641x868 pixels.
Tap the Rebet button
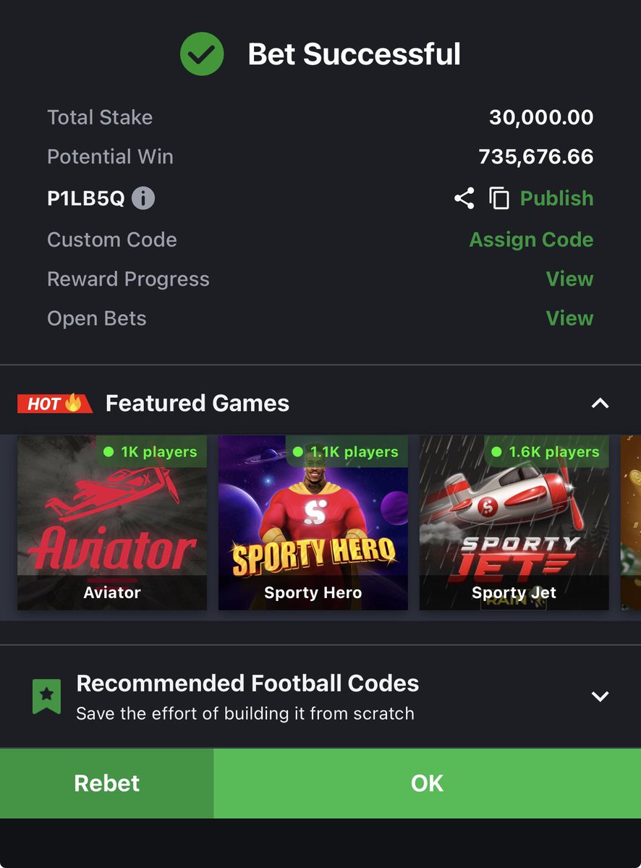pyautogui.click(x=107, y=783)
